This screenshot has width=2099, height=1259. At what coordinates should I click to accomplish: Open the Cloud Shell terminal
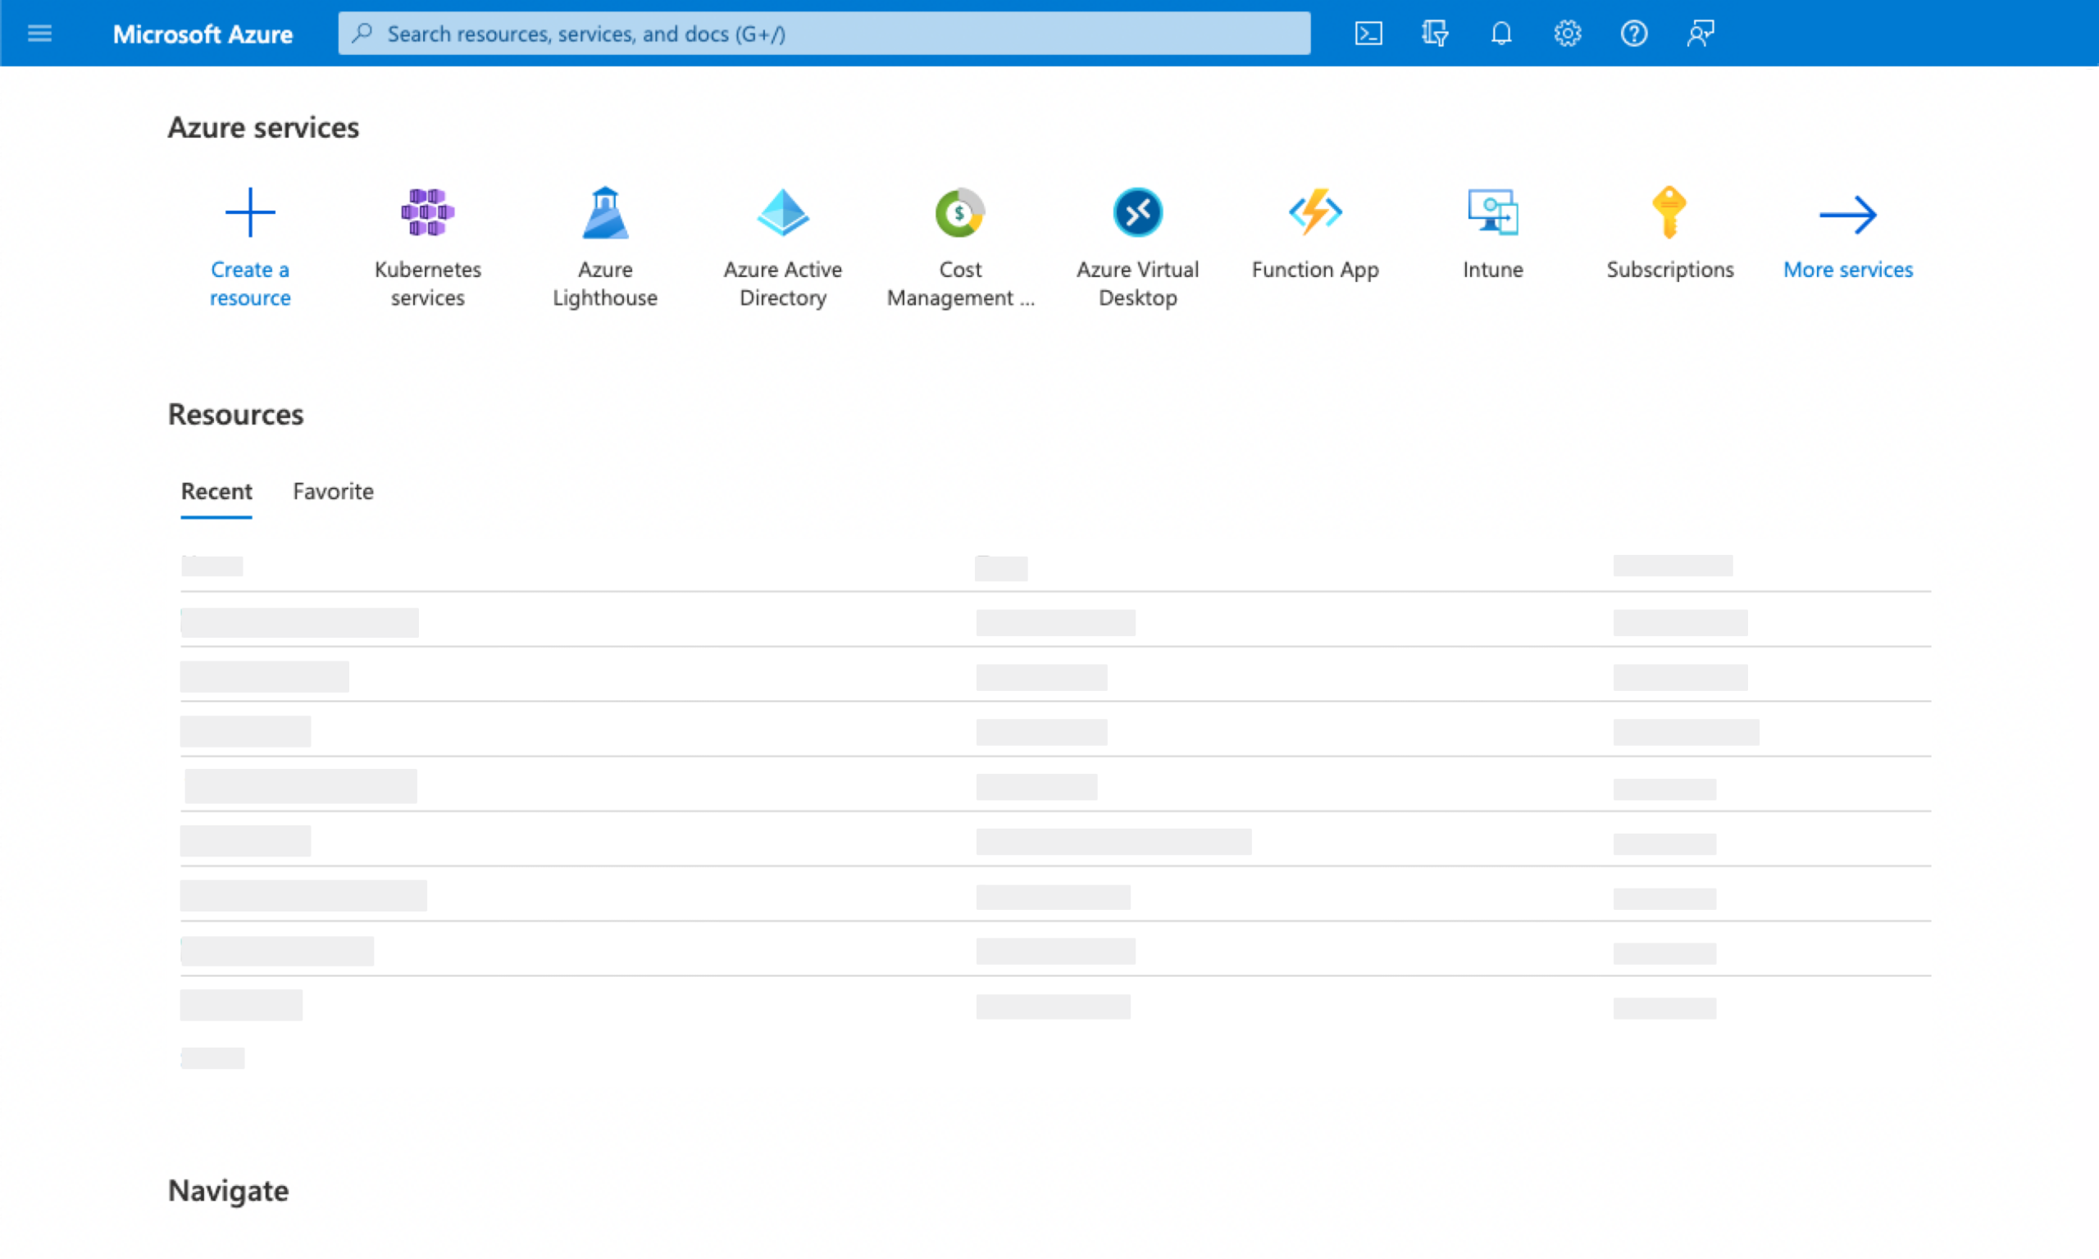coord(1368,33)
